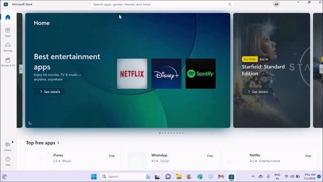
Task: Show previous carousel banner
Action: 21,69
